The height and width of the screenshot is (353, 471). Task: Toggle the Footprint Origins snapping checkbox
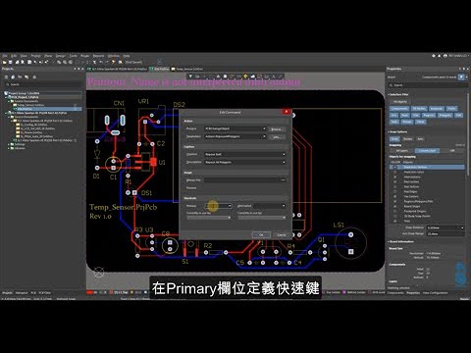click(395, 211)
